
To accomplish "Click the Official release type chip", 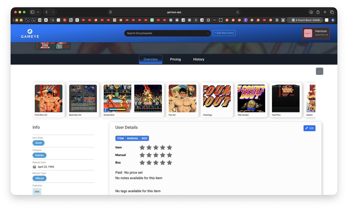I will point(39,178).
